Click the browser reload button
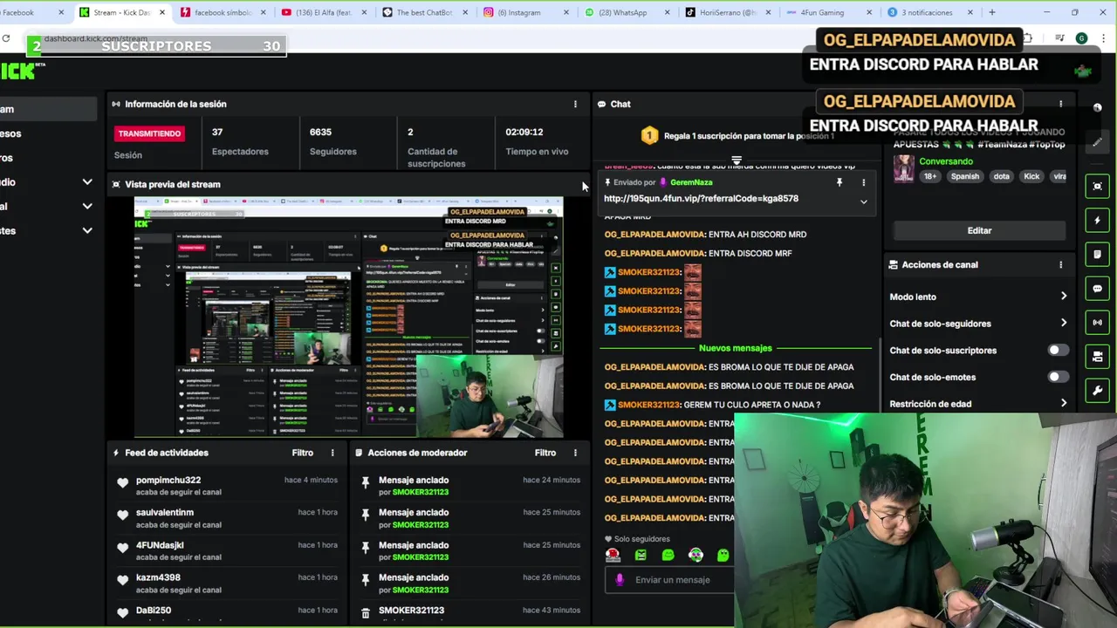Viewport: 1117px width, 628px height. pyautogui.click(x=6, y=38)
